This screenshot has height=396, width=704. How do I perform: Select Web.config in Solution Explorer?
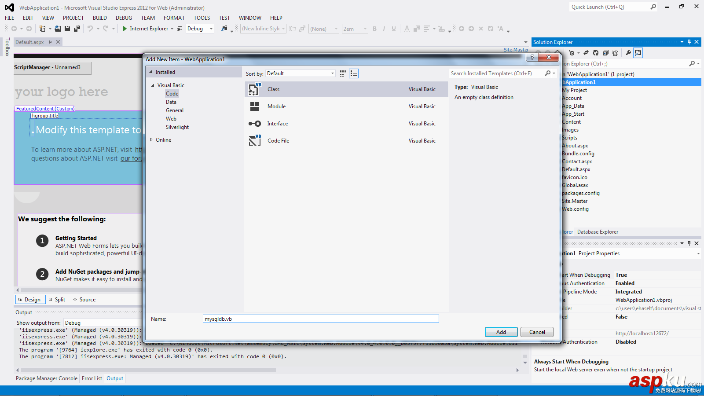tap(575, 209)
